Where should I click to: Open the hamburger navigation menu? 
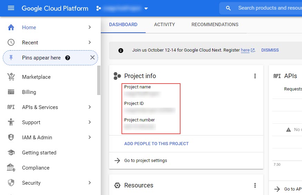(11, 8)
